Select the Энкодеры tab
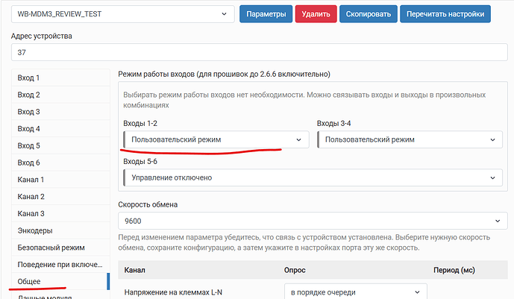Screen dimensions: 514x299 [60, 231]
